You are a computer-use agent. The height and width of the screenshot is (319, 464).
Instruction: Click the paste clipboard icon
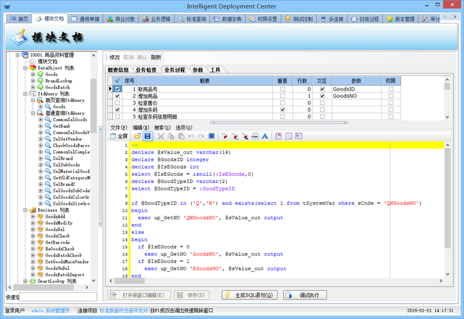[x=181, y=136]
